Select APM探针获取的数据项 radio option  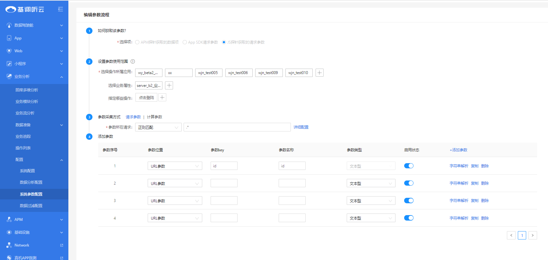[x=137, y=42]
